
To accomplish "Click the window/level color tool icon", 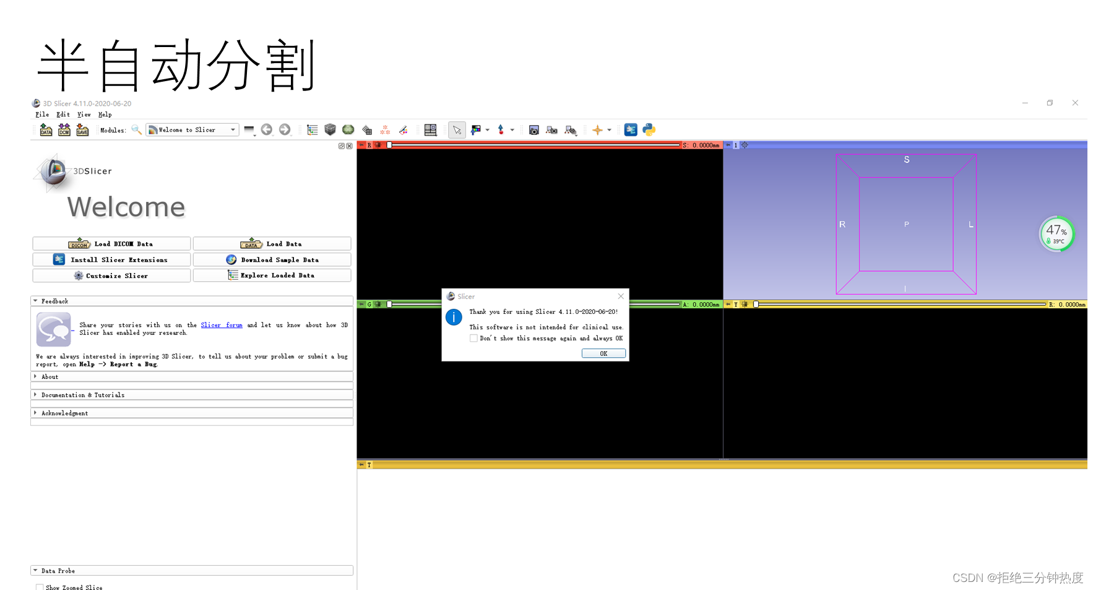I will point(475,130).
